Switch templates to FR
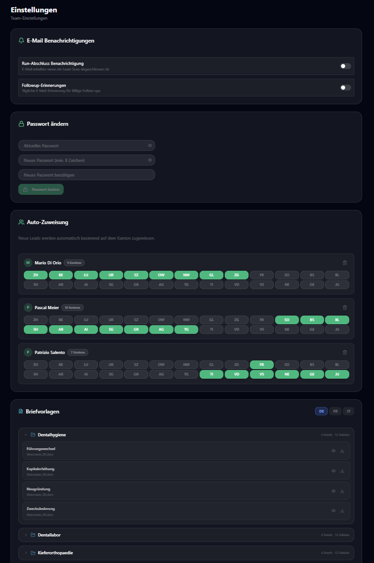 click(x=335, y=411)
